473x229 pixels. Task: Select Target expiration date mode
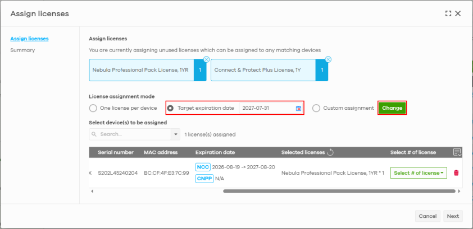coord(170,108)
